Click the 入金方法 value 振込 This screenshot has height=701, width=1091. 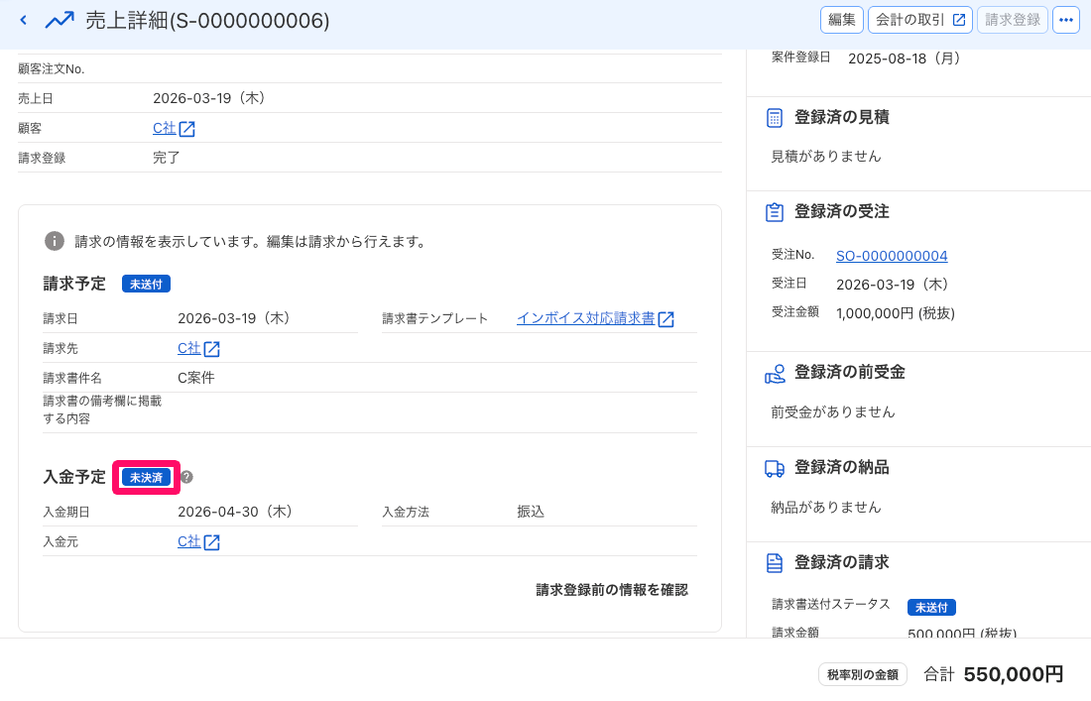[x=531, y=512]
